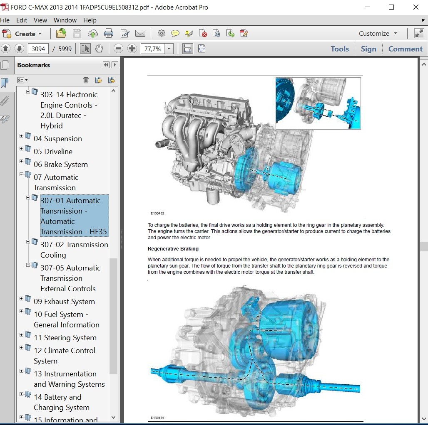Screen dimensions: 428x425
Task: Enable scrolling fit width mode
Action: point(187,49)
